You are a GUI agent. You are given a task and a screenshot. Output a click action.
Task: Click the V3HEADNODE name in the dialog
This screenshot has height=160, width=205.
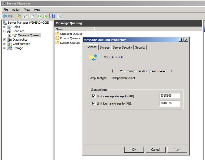tap(114, 57)
